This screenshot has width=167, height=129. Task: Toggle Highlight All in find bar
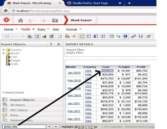[70, 127]
